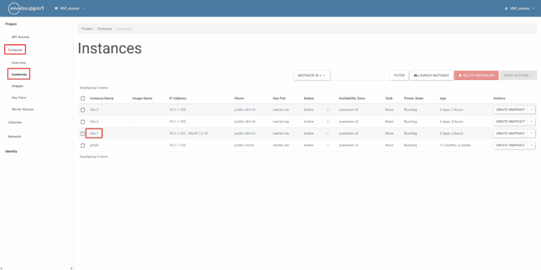Click the Filter button
541x270 pixels.
tap(399, 75)
